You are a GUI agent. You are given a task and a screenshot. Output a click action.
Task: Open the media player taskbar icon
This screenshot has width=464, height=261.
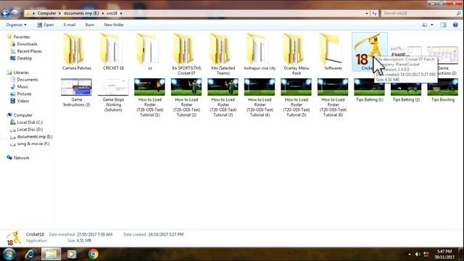(72, 254)
